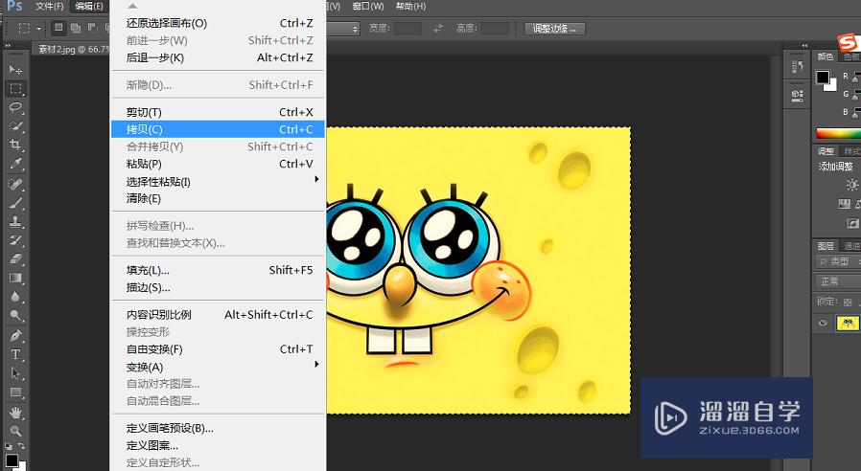This screenshot has width=861, height=471.
Task: Open the 正常 blend mode dropdown
Action: 836,281
